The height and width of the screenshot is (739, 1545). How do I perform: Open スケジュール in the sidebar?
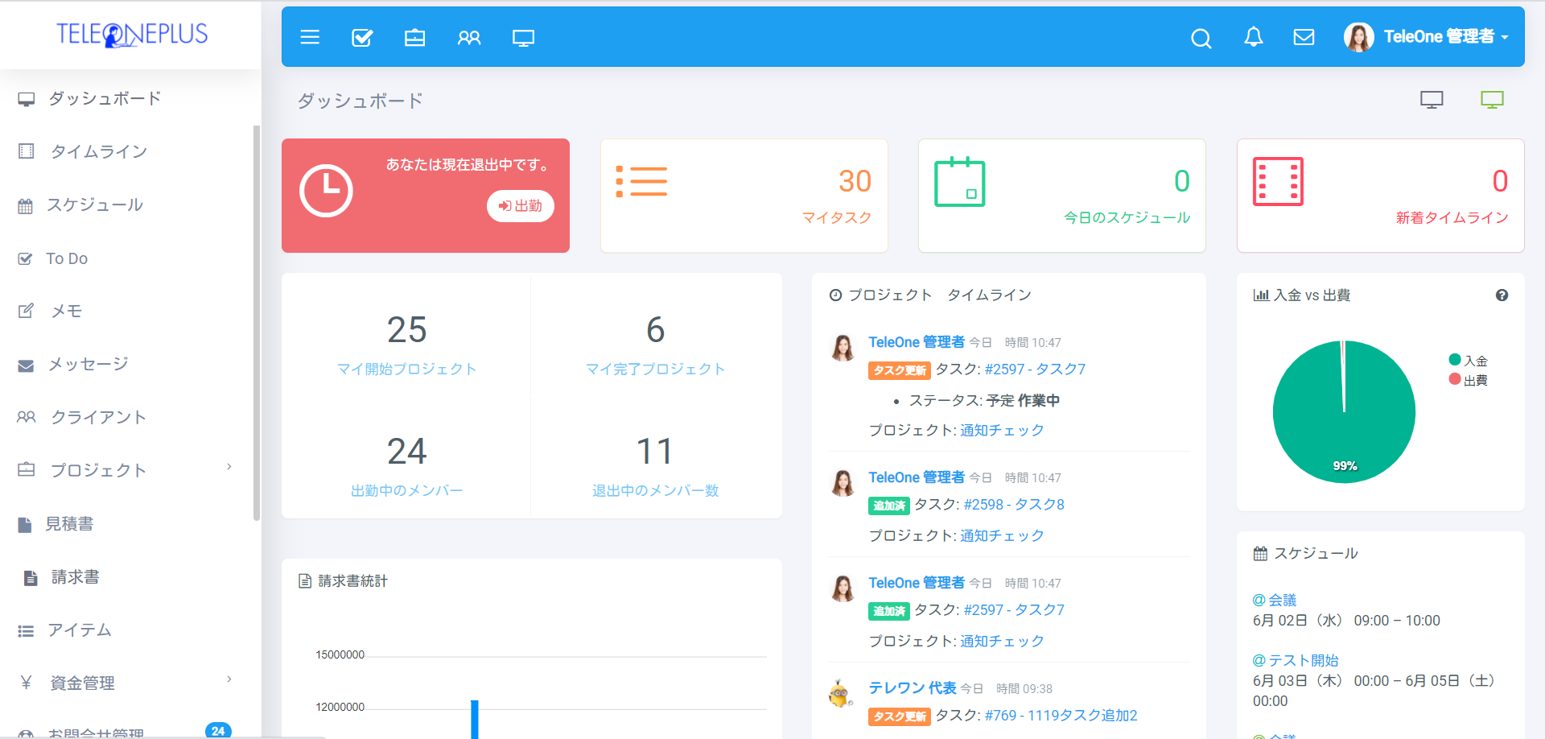click(x=95, y=204)
